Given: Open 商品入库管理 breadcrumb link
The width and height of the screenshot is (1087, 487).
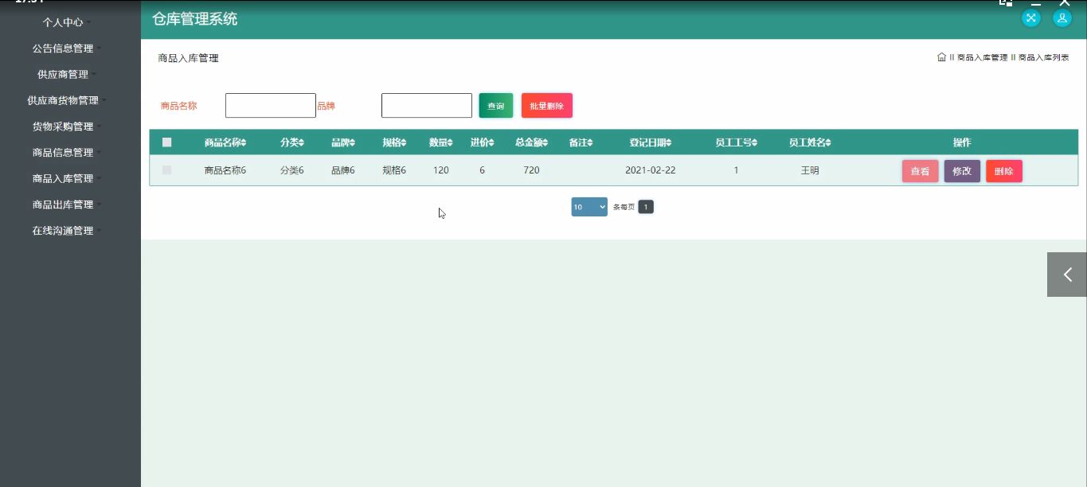Looking at the screenshot, I should pyautogui.click(x=982, y=57).
